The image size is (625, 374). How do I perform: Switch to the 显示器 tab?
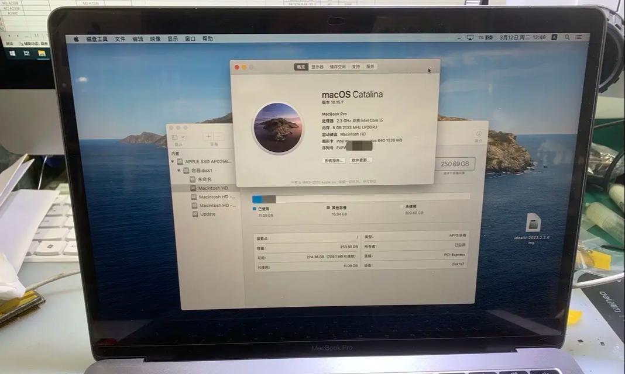click(x=317, y=67)
